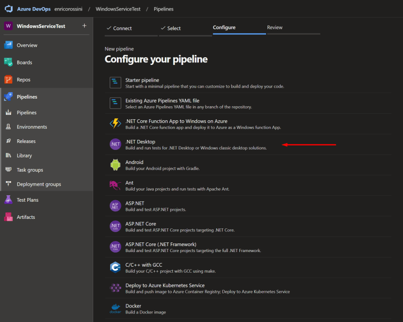The height and width of the screenshot is (322, 403).
Task: Open the Overview section label
Action: click(x=27, y=45)
